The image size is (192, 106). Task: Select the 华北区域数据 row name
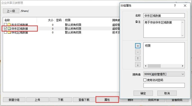pos(20,33)
